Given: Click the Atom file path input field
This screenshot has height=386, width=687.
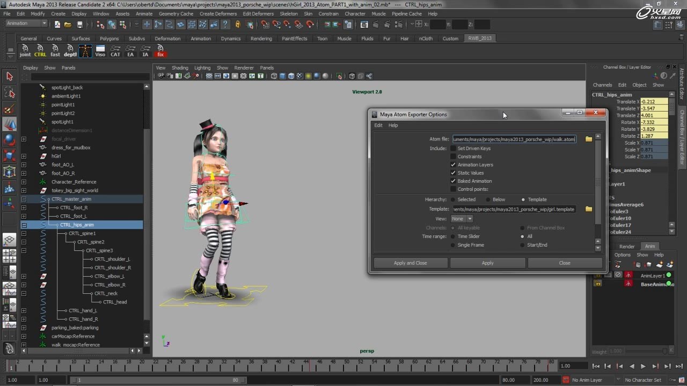Looking at the screenshot, I should point(514,139).
